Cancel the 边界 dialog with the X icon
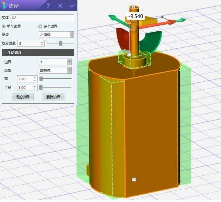This screenshot has height=202, width=221. pyautogui.click(x=60, y=6)
